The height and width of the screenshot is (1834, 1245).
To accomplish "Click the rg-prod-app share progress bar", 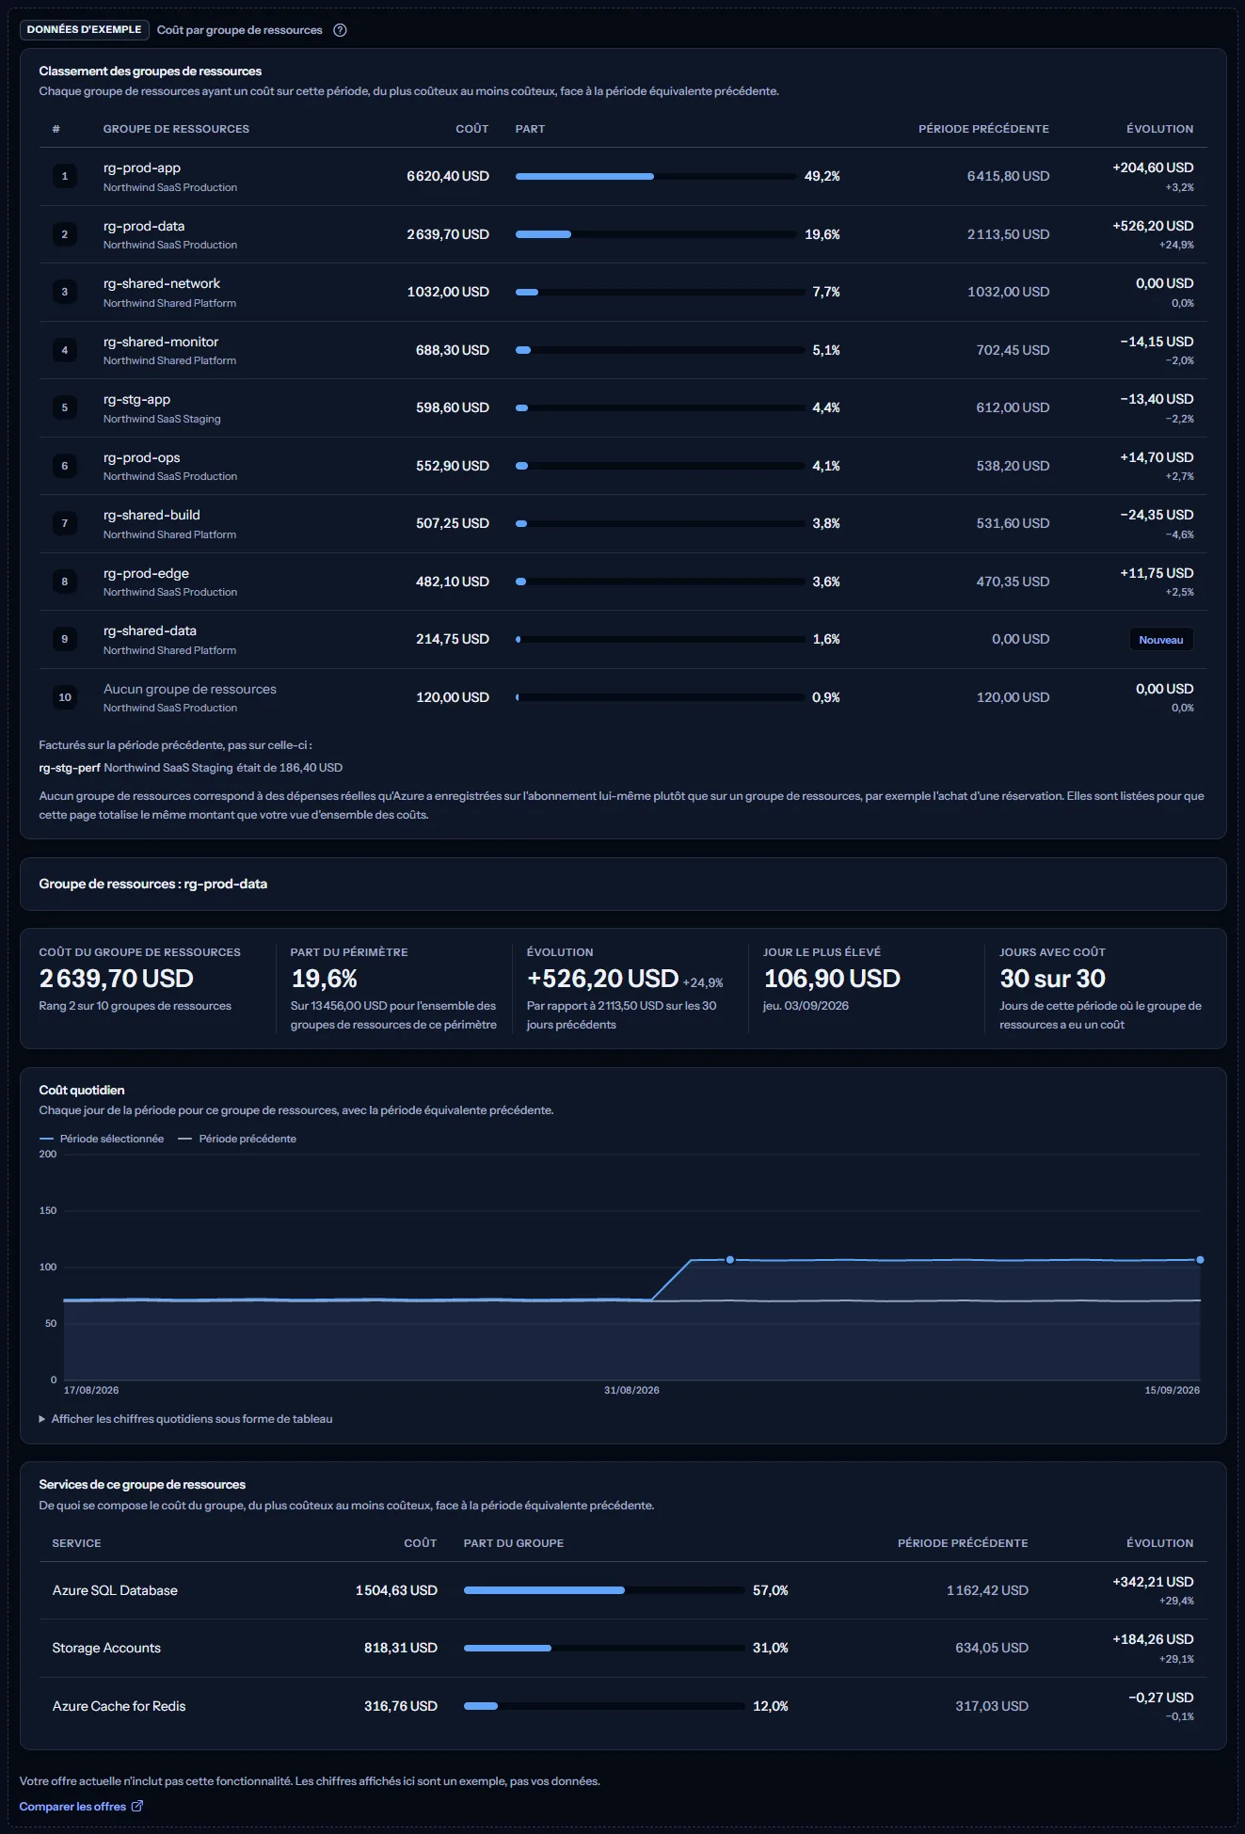I will [656, 176].
